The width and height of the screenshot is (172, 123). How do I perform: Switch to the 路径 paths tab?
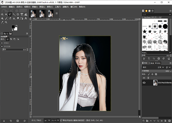coord(158,63)
